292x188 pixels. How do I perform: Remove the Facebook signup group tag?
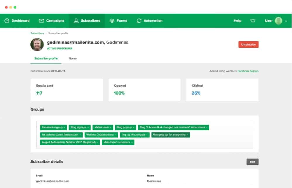pyautogui.click(x=64, y=128)
